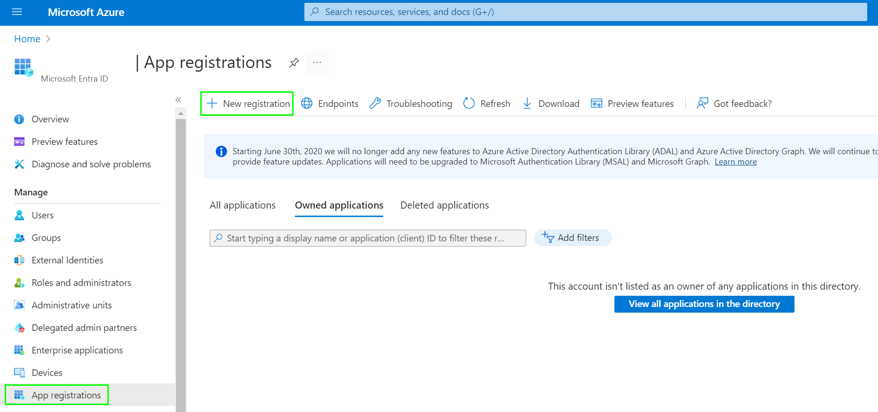This screenshot has width=878, height=412.
Task: Collapse the sidebar with double chevron
Action: click(178, 100)
